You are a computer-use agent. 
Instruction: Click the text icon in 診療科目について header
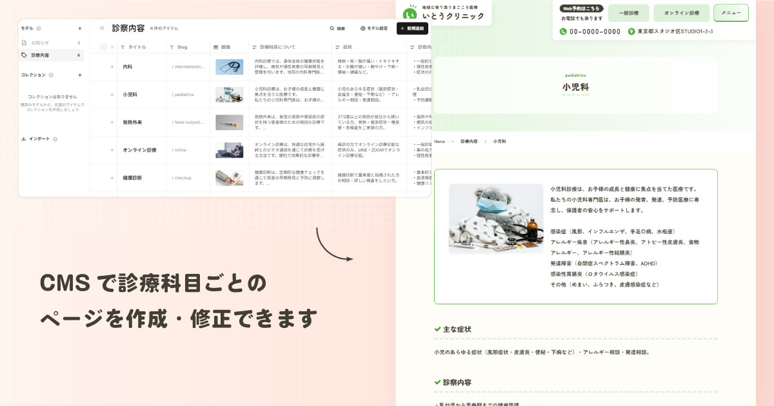click(254, 47)
